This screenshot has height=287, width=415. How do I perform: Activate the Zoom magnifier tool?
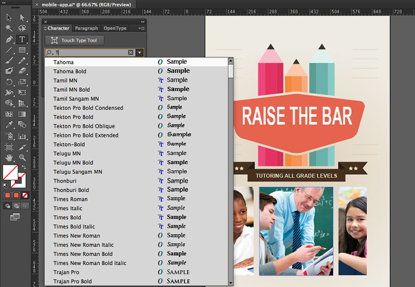tap(22, 158)
